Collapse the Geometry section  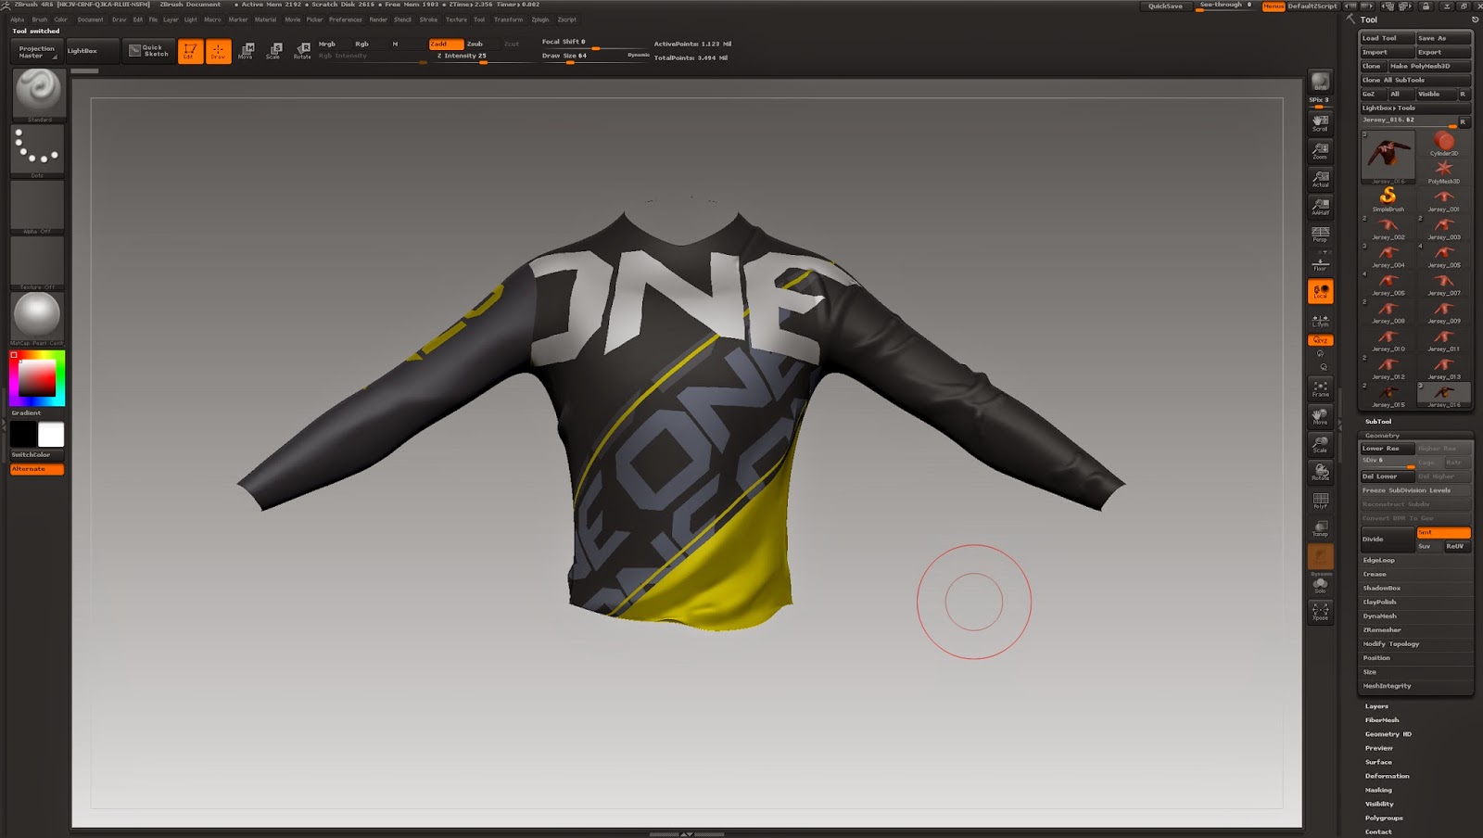point(1382,435)
